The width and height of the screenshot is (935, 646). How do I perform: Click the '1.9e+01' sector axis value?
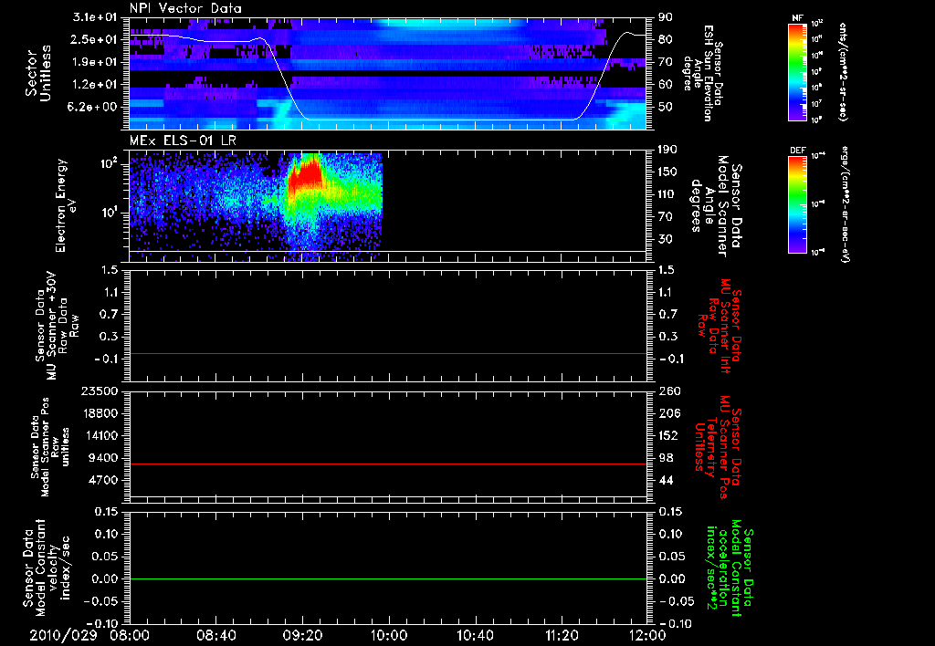pyautogui.click(x=94, y=62)
